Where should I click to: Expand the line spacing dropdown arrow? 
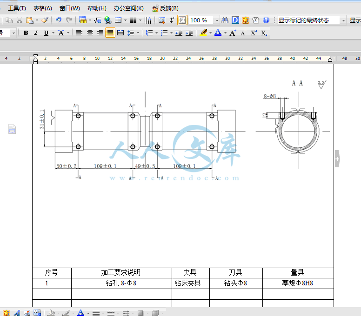pyautogui.click(x=138, y=33)
